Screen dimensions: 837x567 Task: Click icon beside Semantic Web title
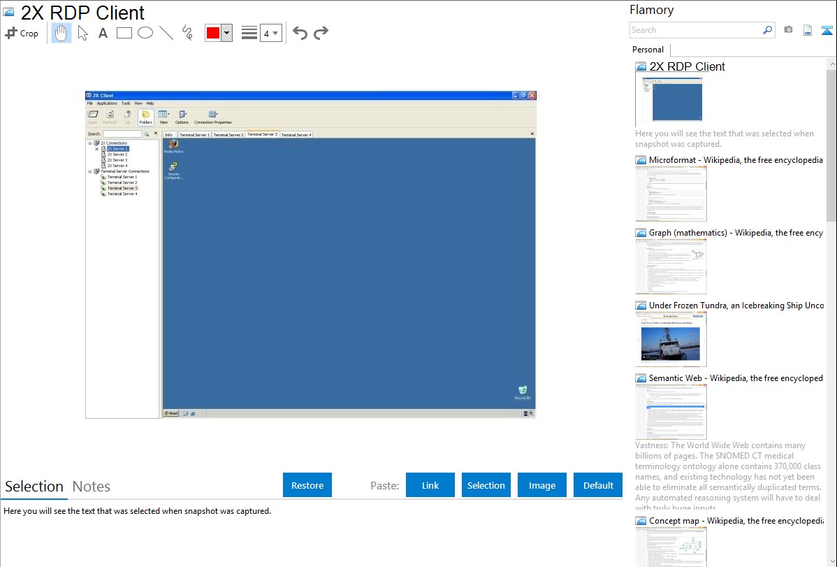[641, 378]
